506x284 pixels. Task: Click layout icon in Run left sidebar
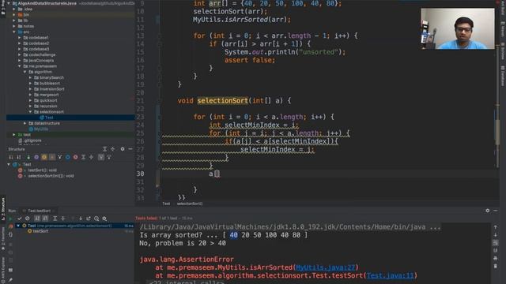(x=10, y=270)
